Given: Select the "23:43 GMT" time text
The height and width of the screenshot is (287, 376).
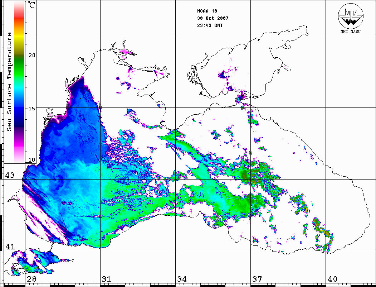Looking at the screenshot, I should point(210,25).
